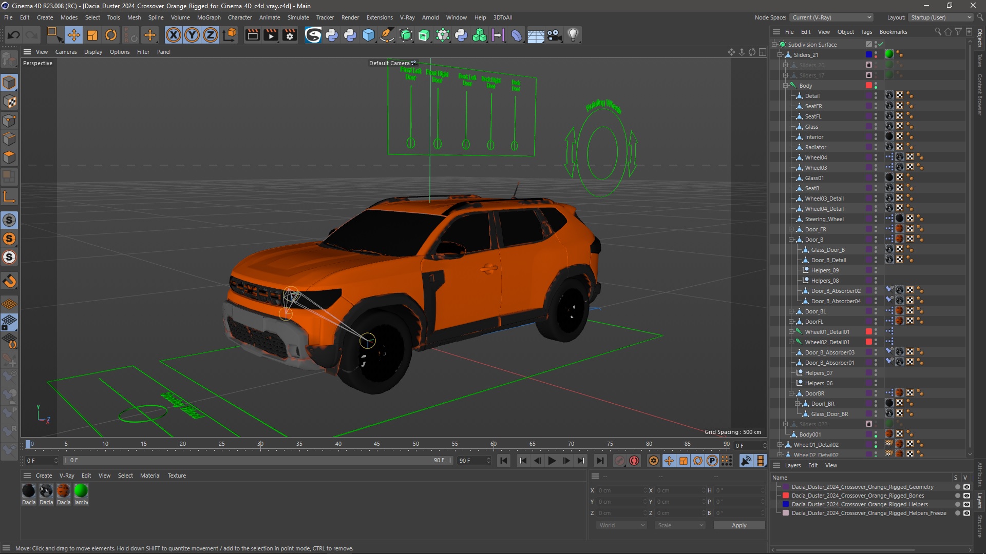
Task: Click the red Rigged_Bones layer color swatch
Action: [x=785, y=496]
